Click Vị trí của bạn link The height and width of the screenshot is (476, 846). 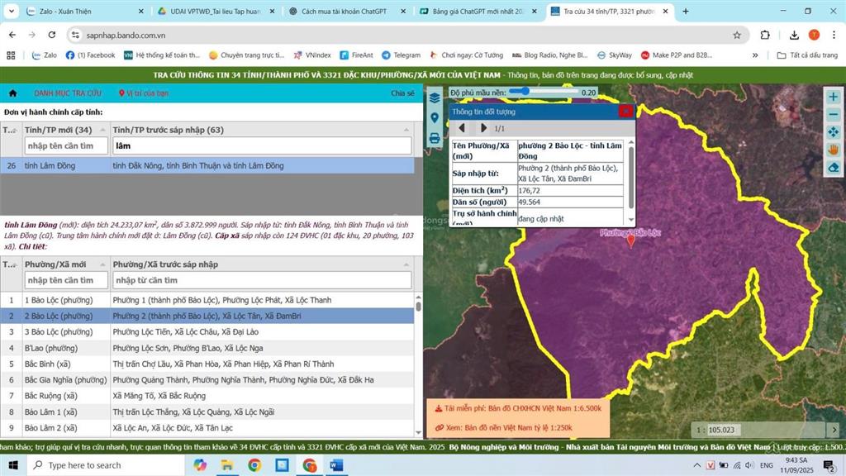click(x=144, y=93)
